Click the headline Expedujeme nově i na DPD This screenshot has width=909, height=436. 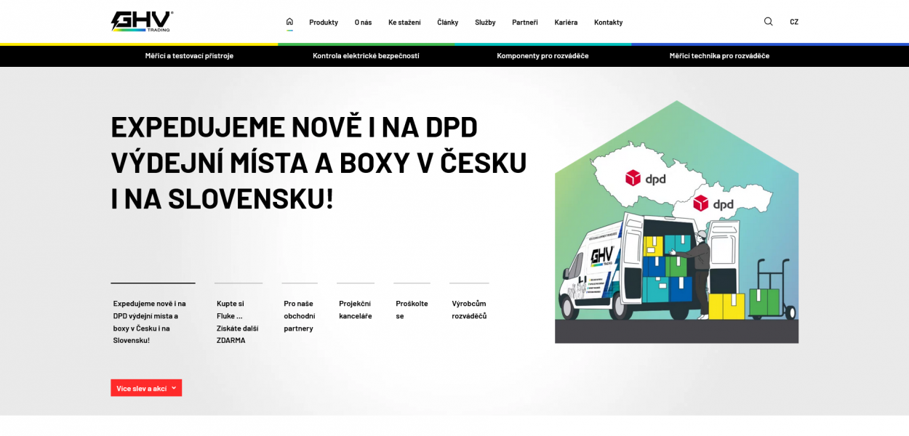tap(319, 162)
